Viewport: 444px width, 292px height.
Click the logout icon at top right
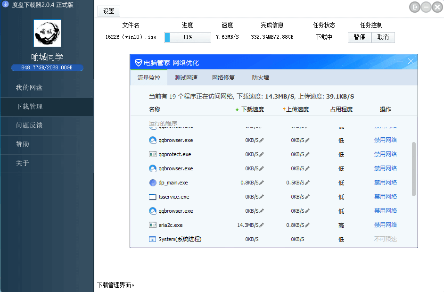pos(415,7)
